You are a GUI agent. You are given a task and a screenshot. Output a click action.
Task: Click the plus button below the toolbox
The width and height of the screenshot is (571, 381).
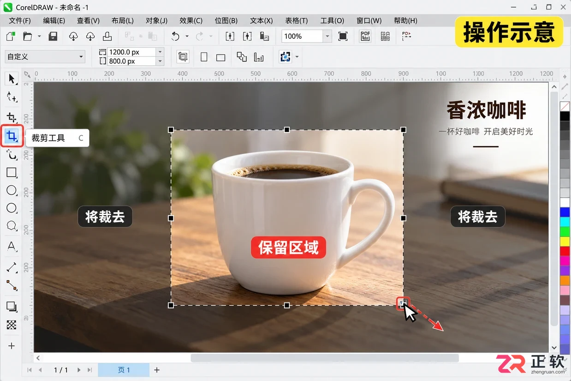(12, 346)
